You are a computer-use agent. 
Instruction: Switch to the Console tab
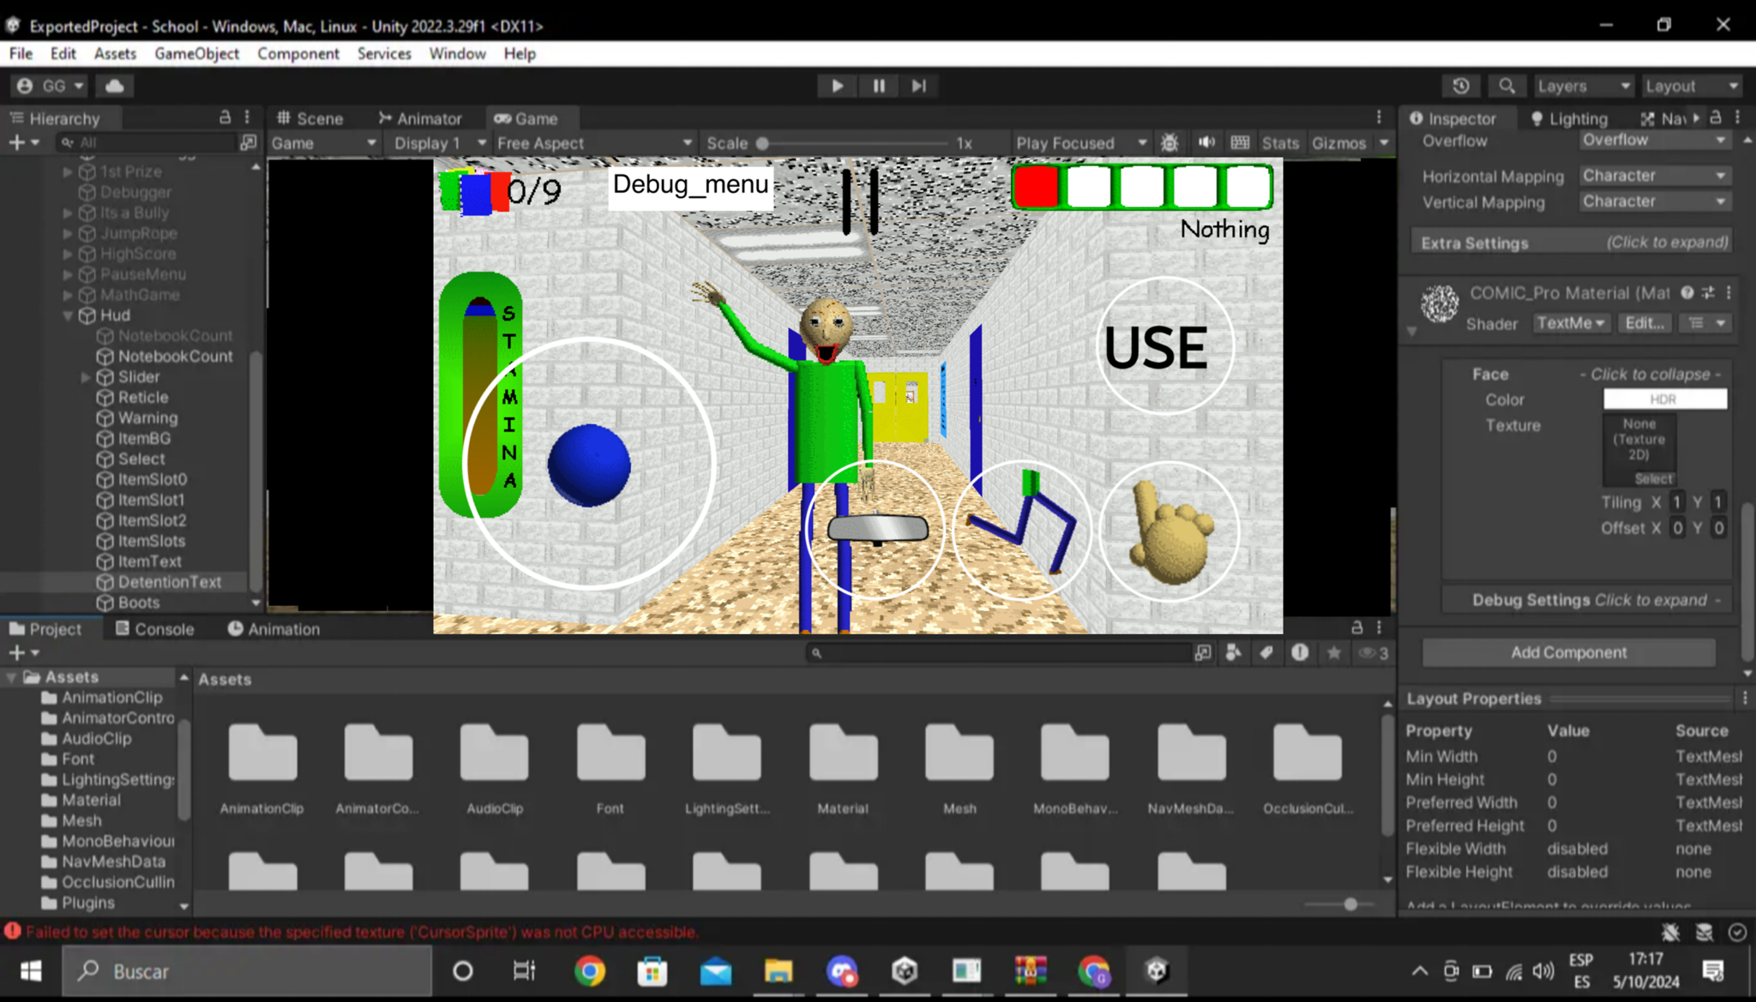click(154, 628)
